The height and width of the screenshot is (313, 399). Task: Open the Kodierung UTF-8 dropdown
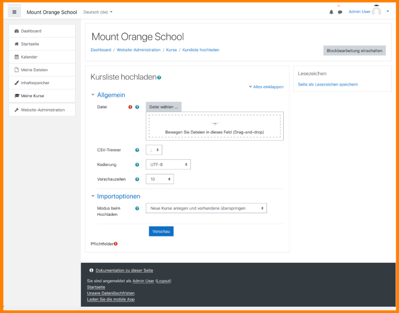[x=168, y=165]
